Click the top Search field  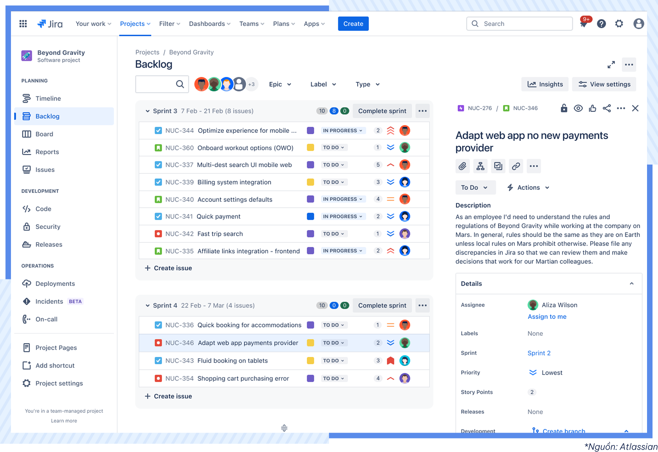coord(519,24)
